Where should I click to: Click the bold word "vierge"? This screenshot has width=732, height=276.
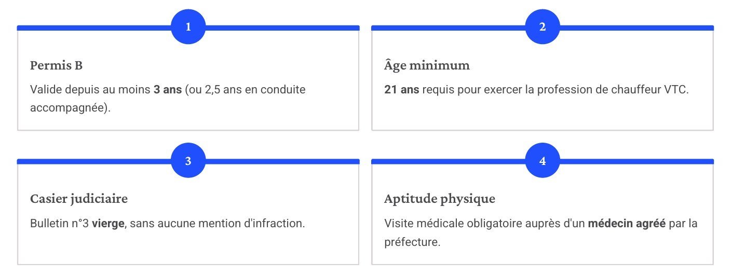(108, 224)
